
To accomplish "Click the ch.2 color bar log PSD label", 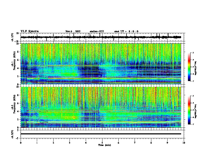I will tap(196, 111).
